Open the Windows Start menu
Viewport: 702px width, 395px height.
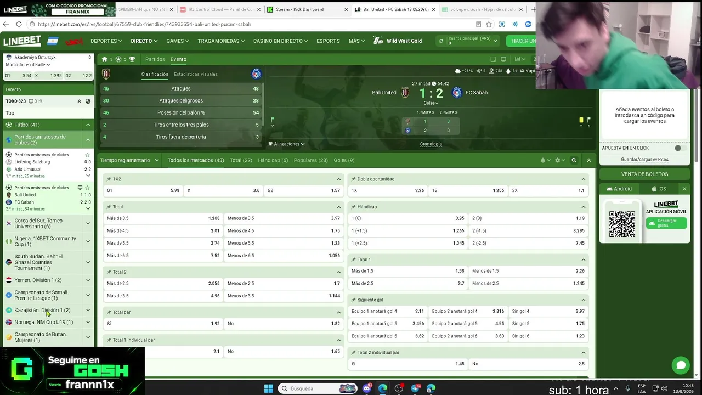click(x=268, y=388)
